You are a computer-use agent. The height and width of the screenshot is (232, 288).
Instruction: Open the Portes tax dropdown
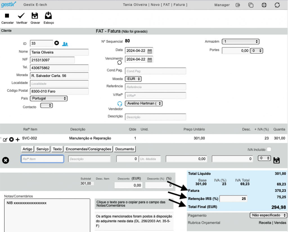coord(256,51)
